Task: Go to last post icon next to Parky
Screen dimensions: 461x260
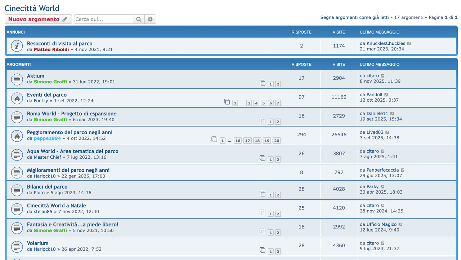Action: (x=382, y=187)
